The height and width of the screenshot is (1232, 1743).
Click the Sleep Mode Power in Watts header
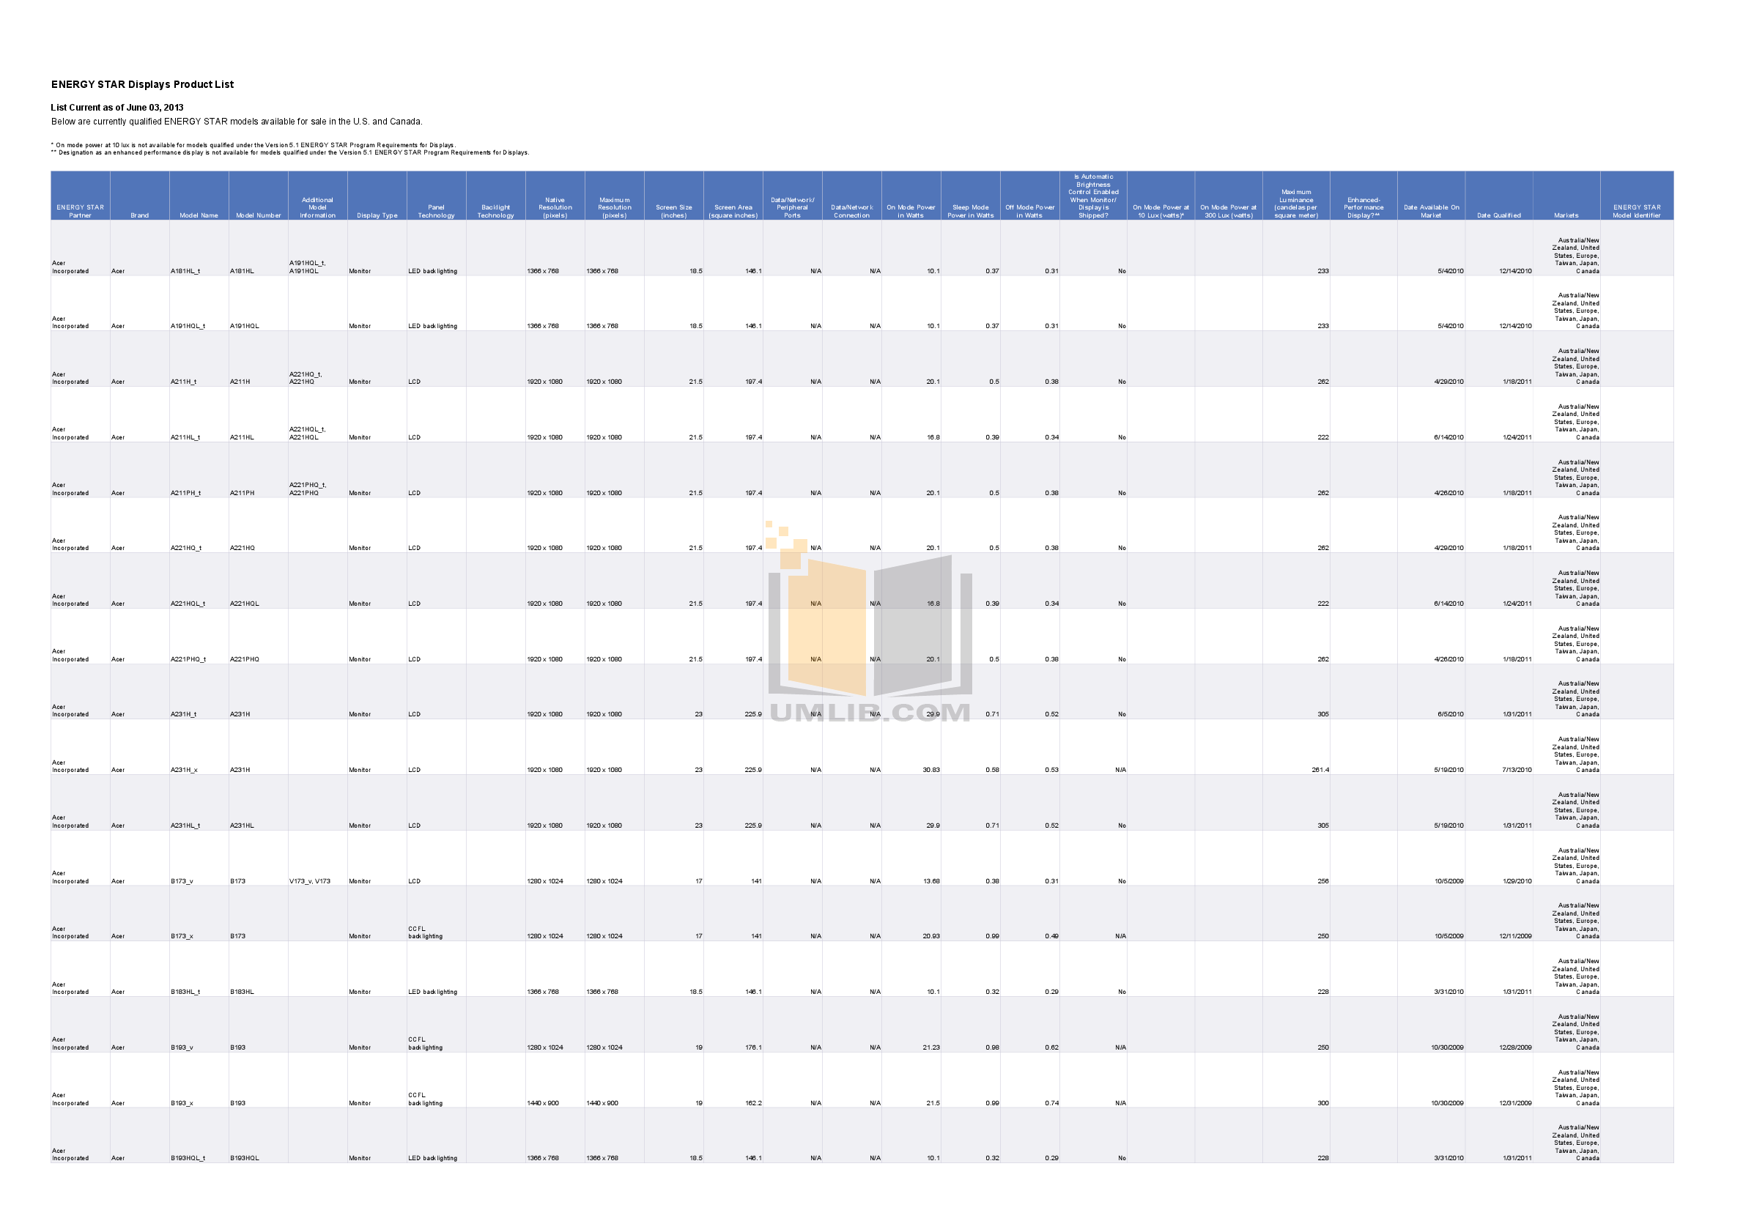[x=970, y=211]
